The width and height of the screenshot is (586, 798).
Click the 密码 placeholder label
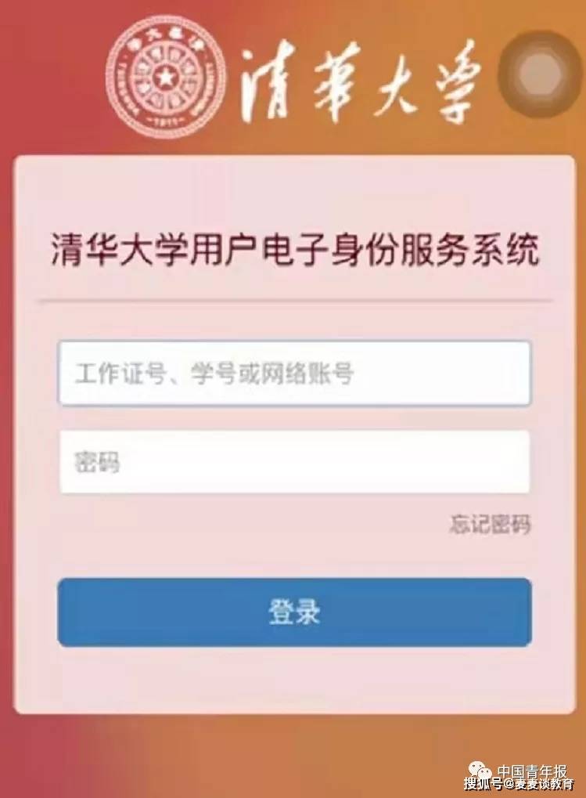click(97, 462)
